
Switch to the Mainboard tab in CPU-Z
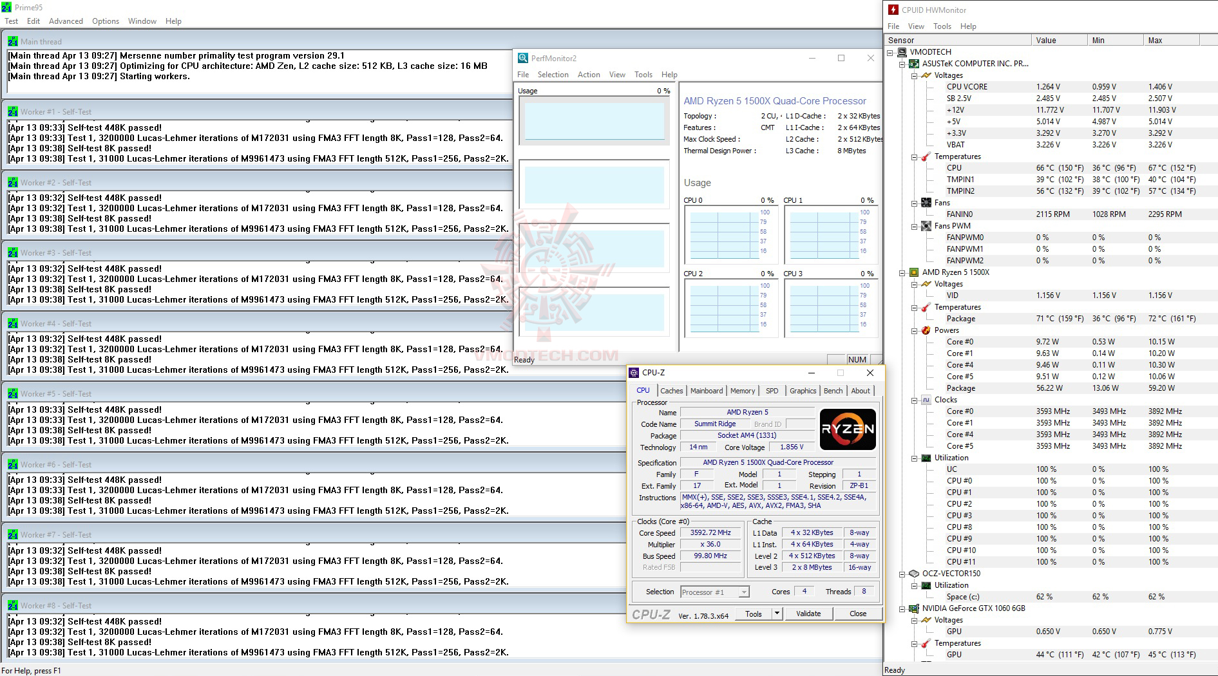pos(707,391)
